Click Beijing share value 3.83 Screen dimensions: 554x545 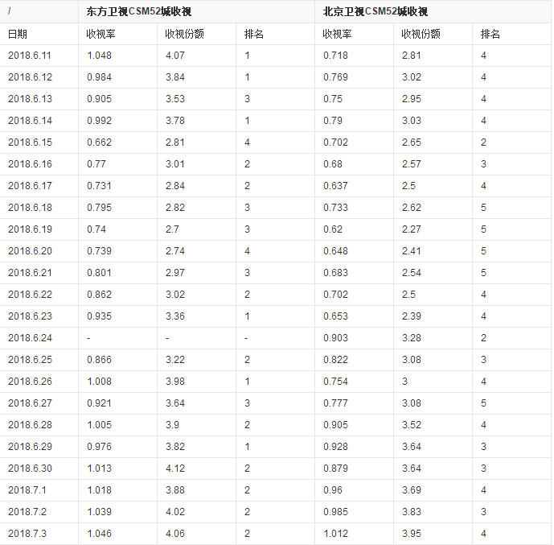(x=412, y=512)
